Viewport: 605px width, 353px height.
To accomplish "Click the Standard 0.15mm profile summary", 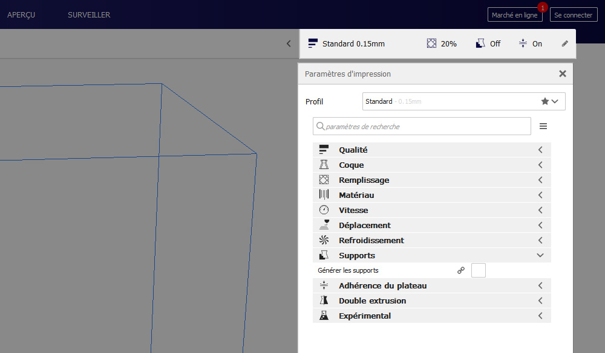I will click(x=346, y=43).
